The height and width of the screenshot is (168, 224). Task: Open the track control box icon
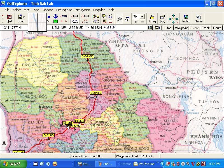(74, 16)
